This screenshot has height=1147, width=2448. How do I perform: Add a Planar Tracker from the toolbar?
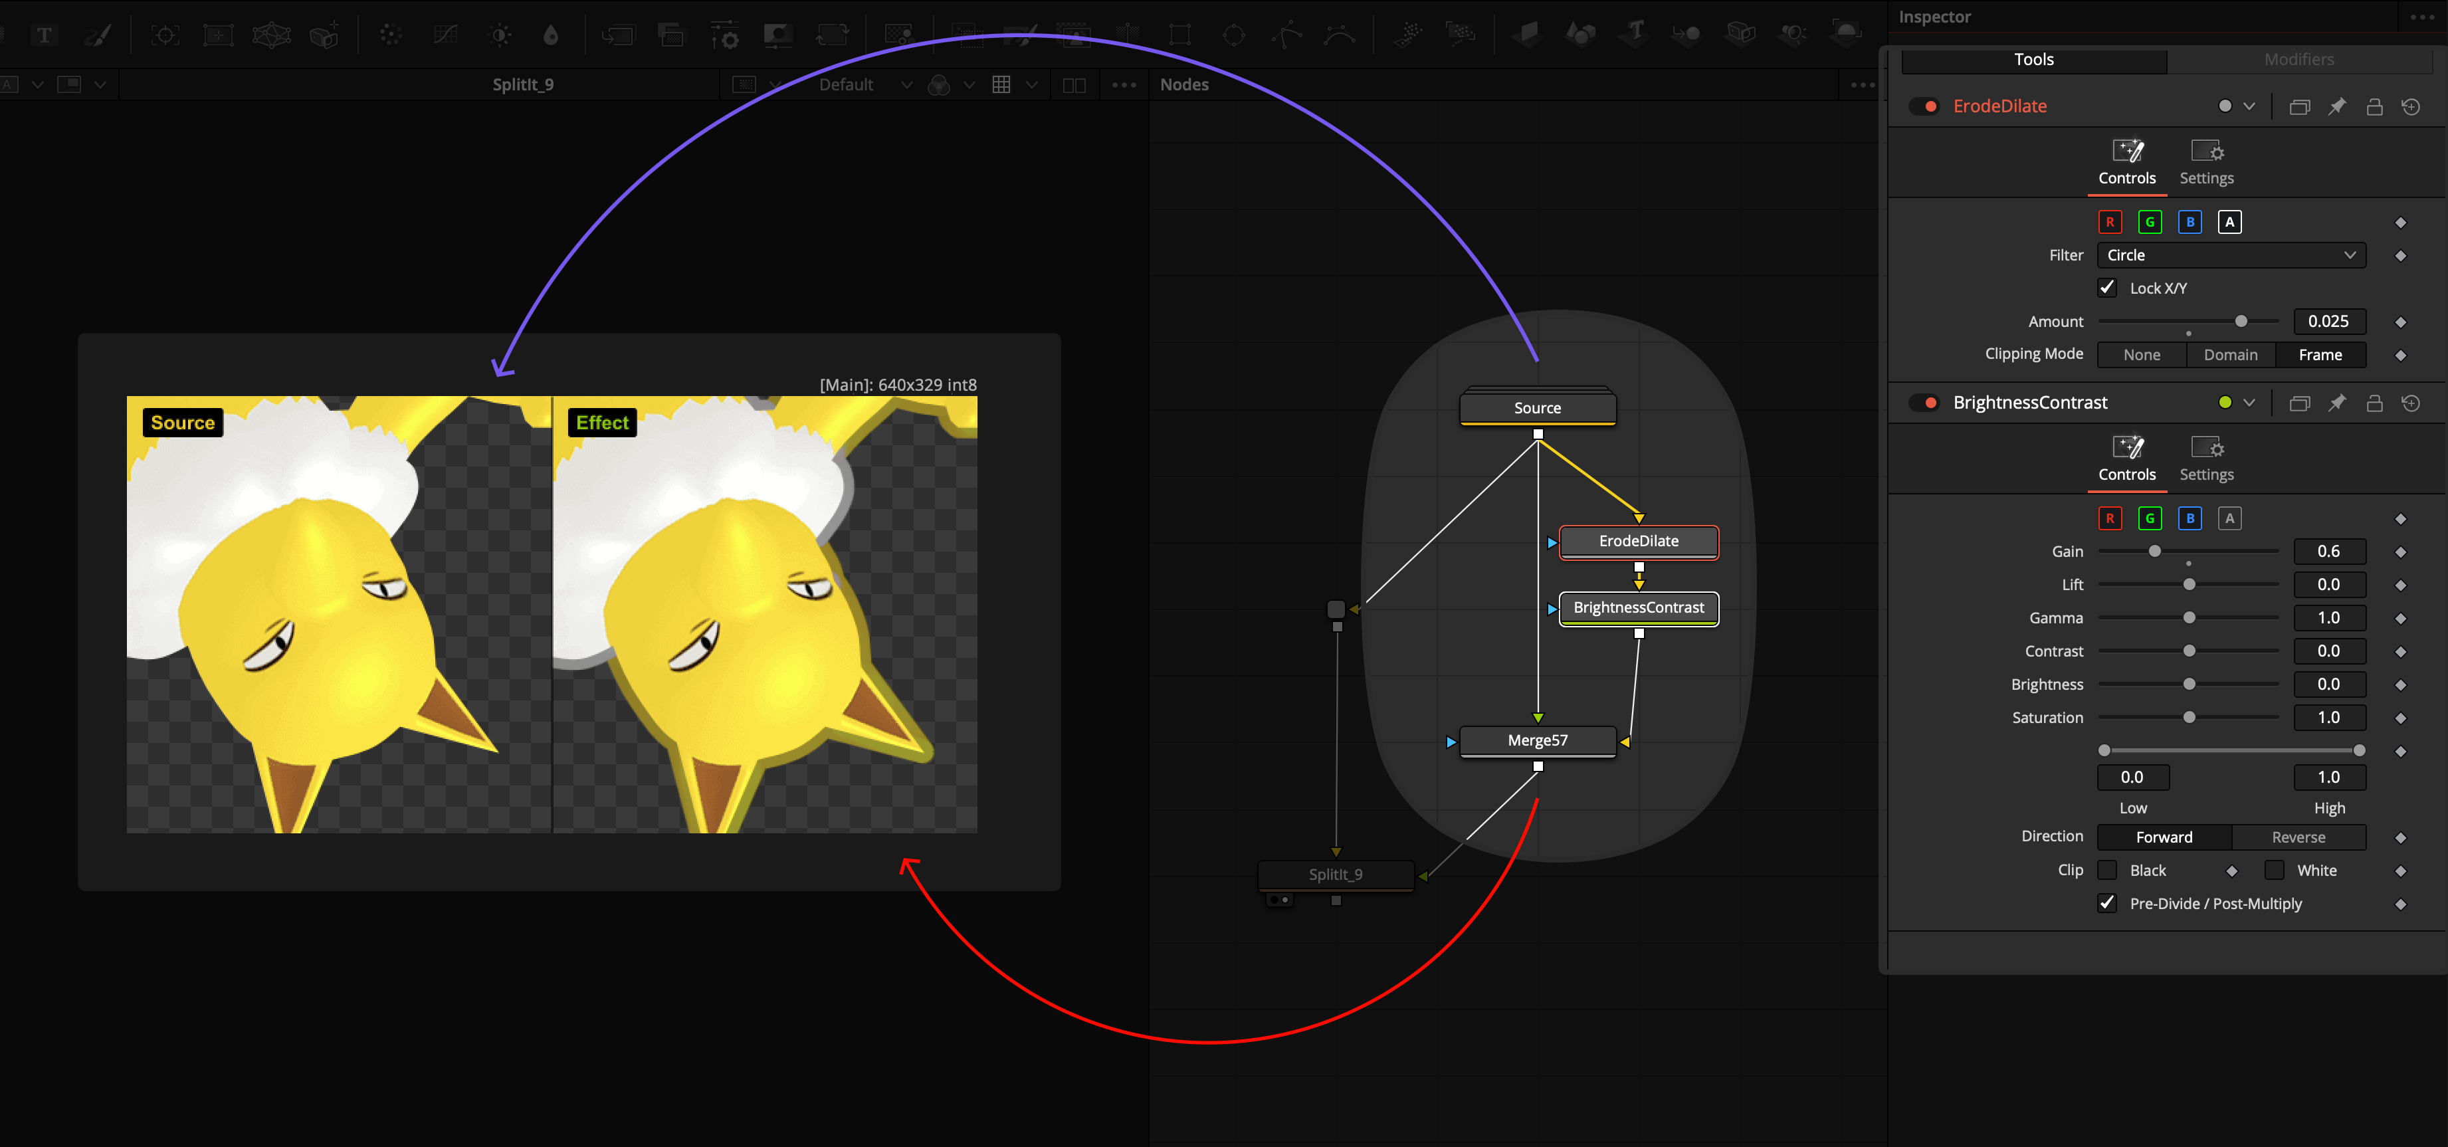(x=219, y=36)
